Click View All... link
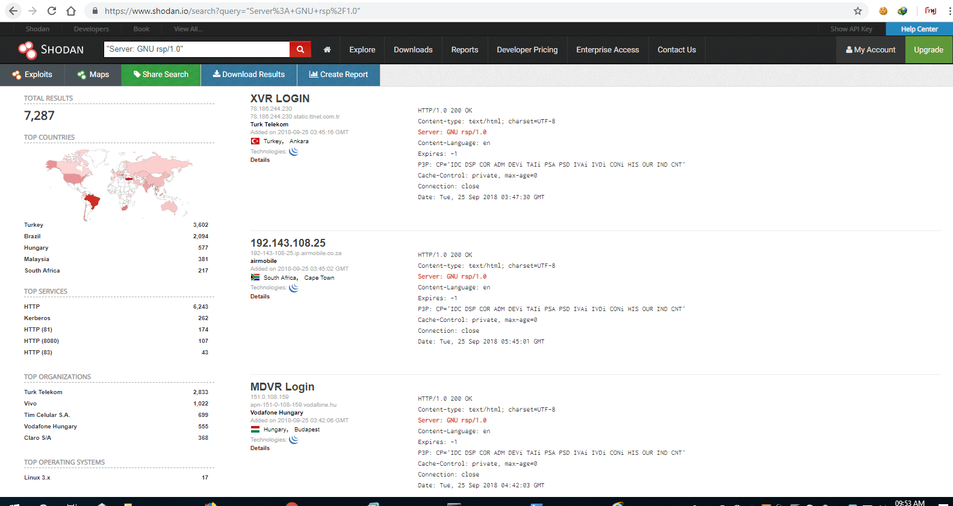The width and height of the screenshot is (953, 506). point(188,29)
